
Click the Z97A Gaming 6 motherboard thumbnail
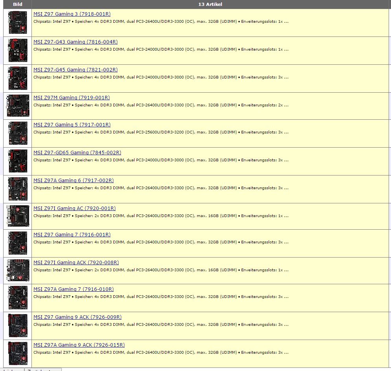click(x=18, y=189)
